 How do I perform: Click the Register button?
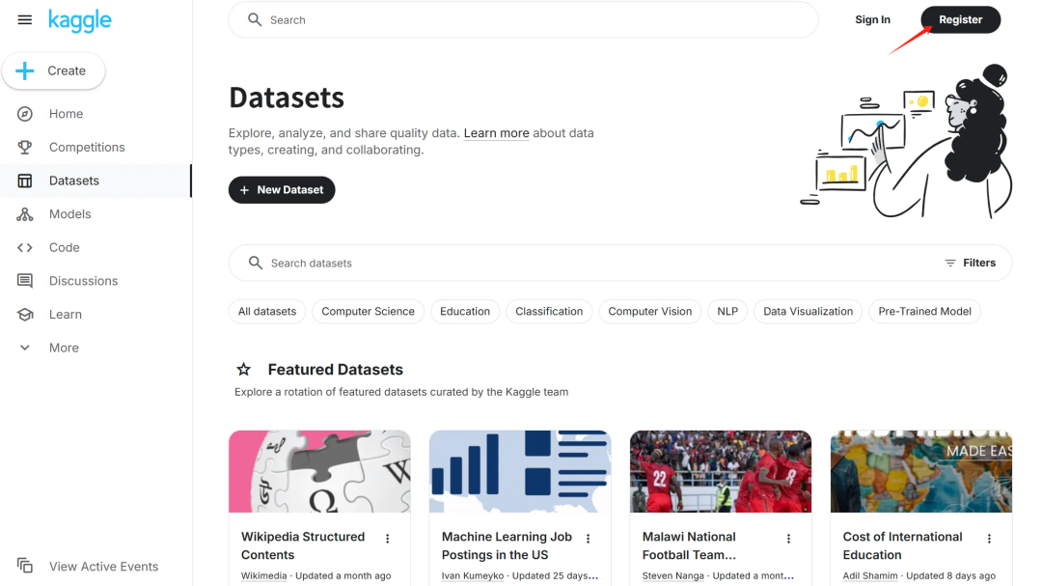pos(960,19)
